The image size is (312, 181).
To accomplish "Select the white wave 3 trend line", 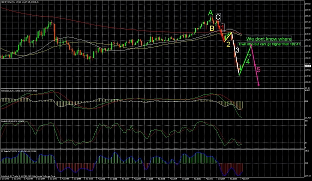I will click(236, 54).
